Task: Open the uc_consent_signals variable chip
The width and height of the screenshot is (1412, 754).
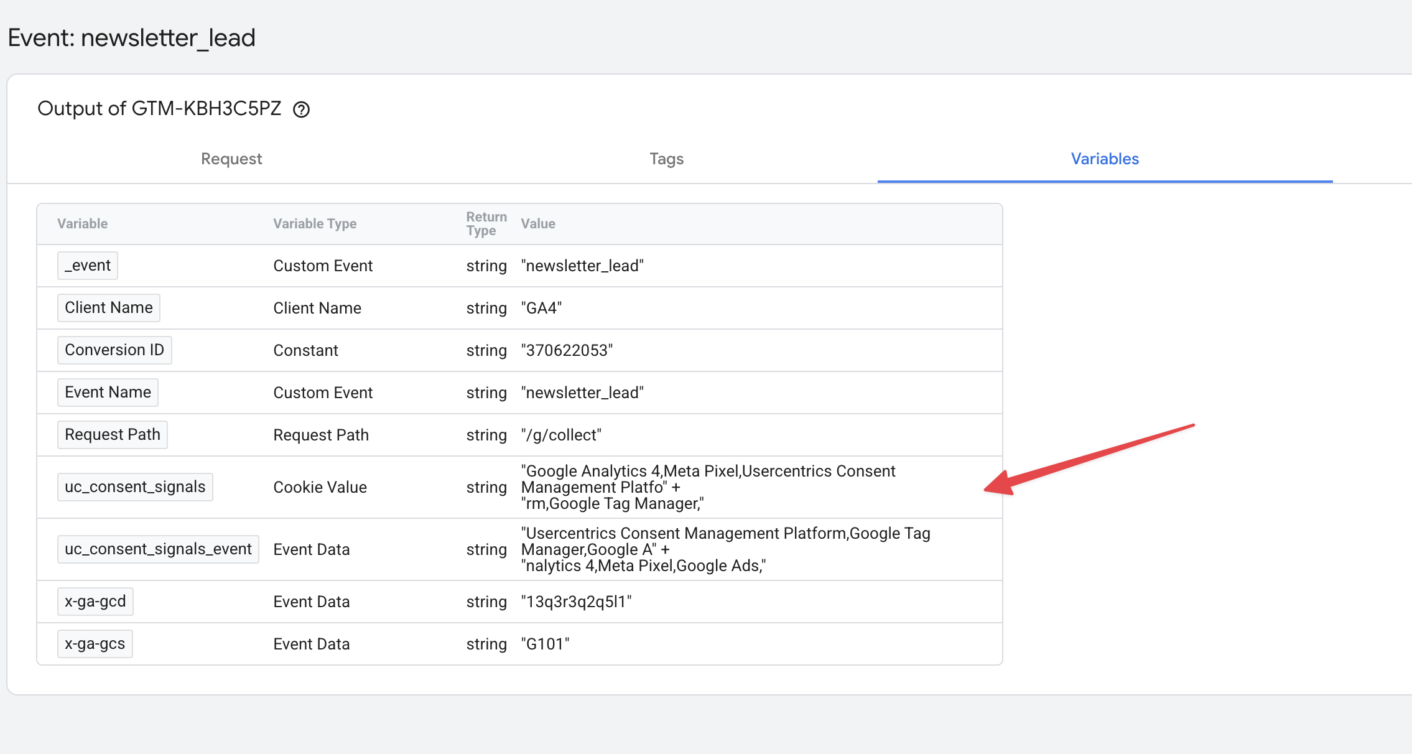Action: pyautogui.click(x=135, y=487)
